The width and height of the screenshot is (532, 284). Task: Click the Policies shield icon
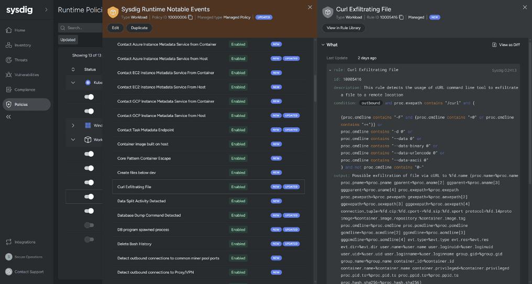[x=9, y=104]
